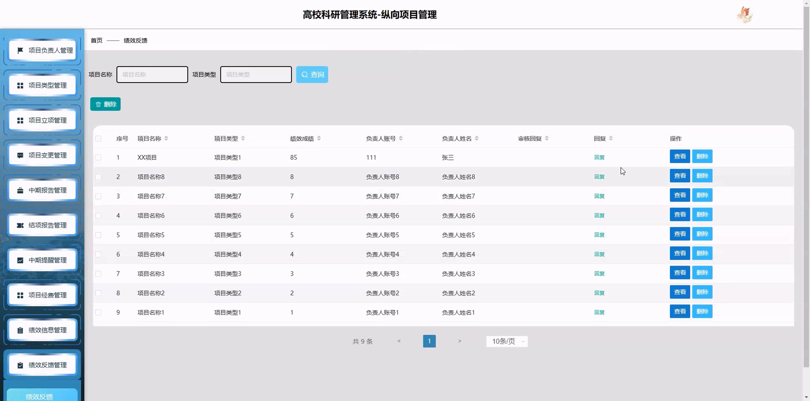This screenshot has height=401, width=810.
Task: Click 回复 link for 项目名称8 row
Action: point(599,177)
